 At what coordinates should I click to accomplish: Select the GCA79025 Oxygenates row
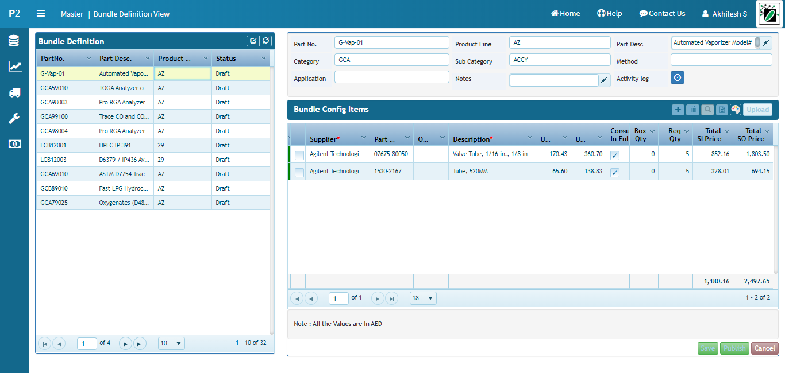(153, 203)
